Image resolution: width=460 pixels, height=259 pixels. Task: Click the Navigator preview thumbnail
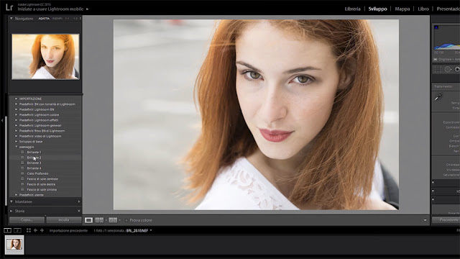[45, 56]
